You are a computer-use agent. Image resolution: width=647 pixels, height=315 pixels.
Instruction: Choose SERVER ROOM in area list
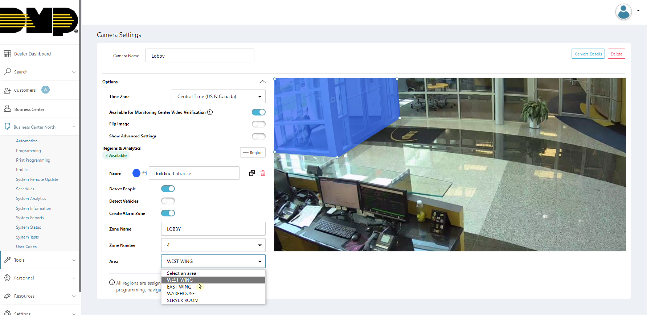click(183, 300)
